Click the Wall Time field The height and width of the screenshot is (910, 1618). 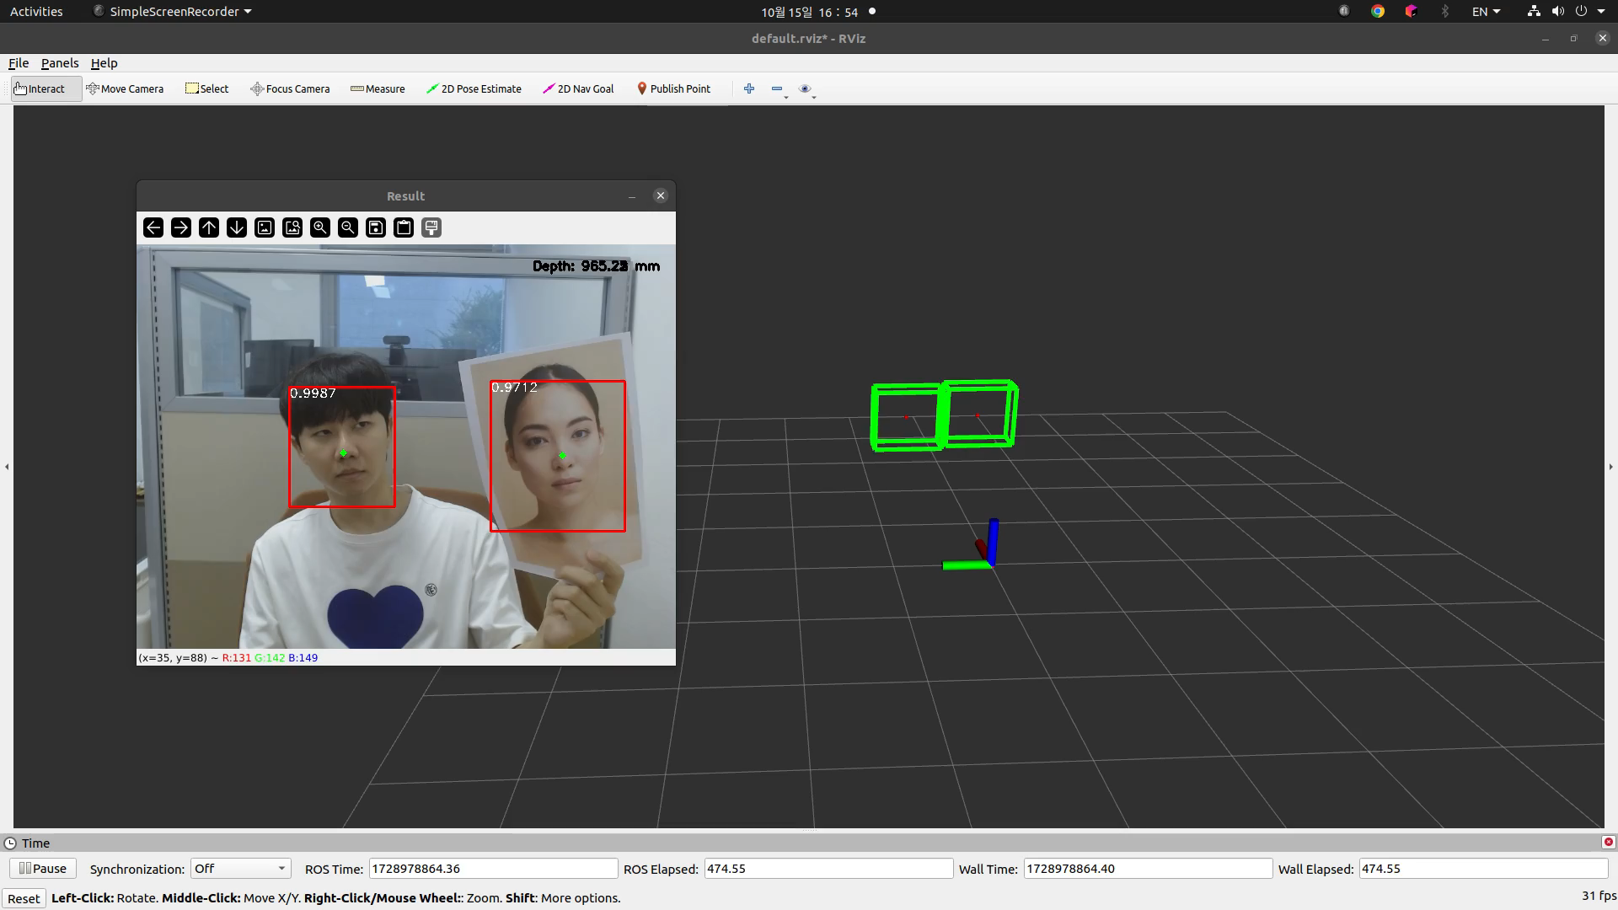[1148, 869]
